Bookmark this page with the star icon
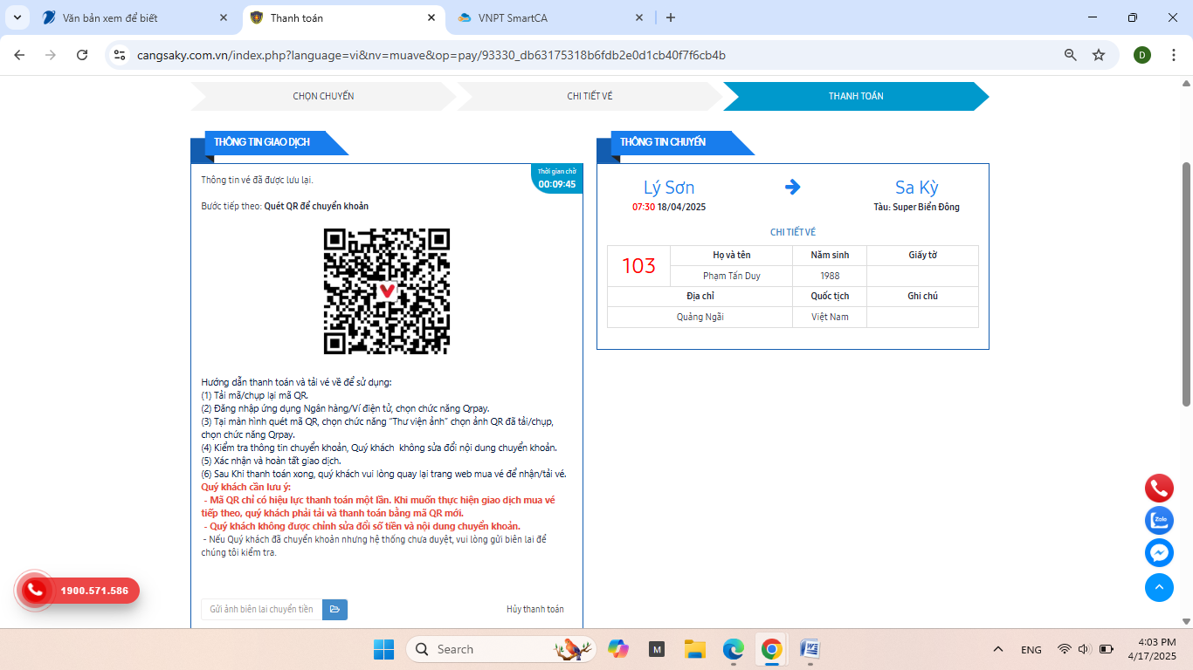 1099,55
